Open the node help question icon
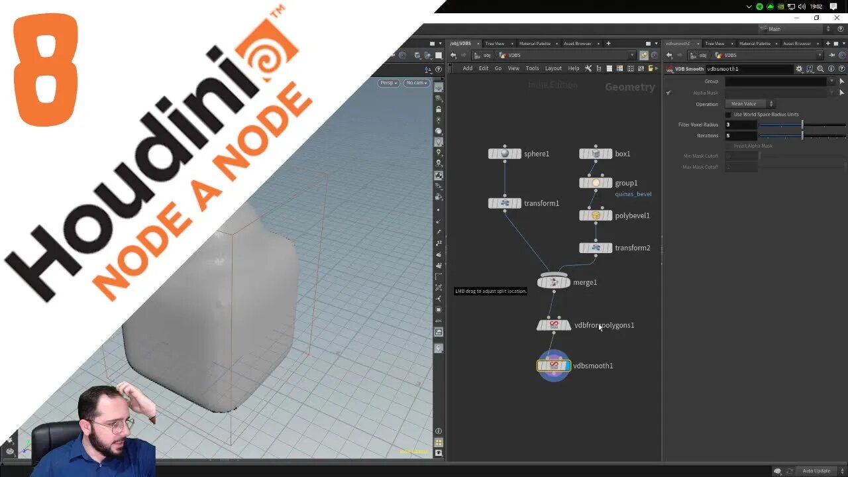The height and width of the screenshot is (477, 848). [841, 69]
